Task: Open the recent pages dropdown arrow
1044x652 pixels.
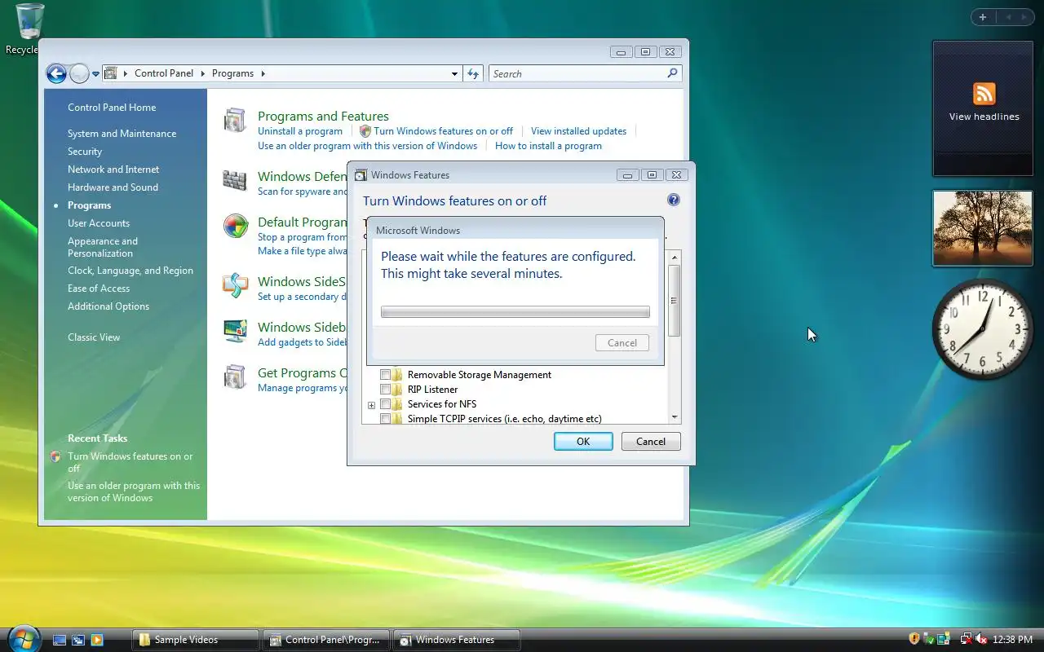Action: coord(95,74)
